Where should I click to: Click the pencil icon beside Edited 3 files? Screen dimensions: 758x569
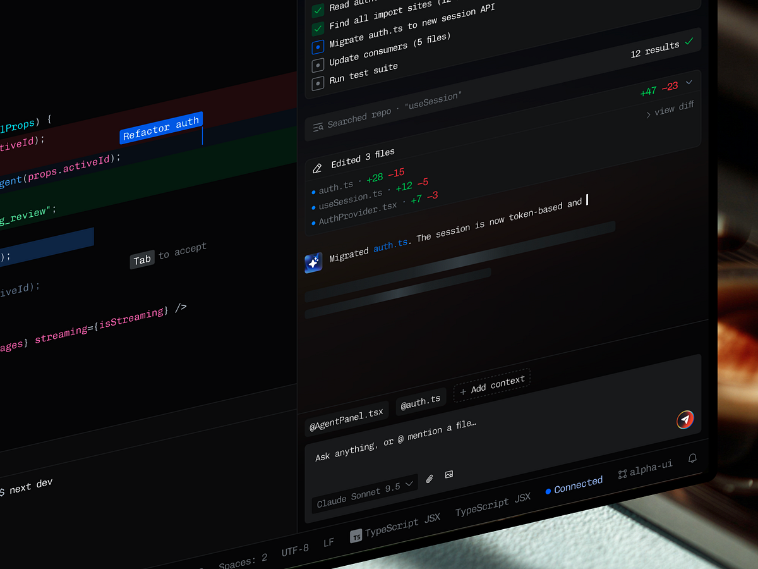317,168
